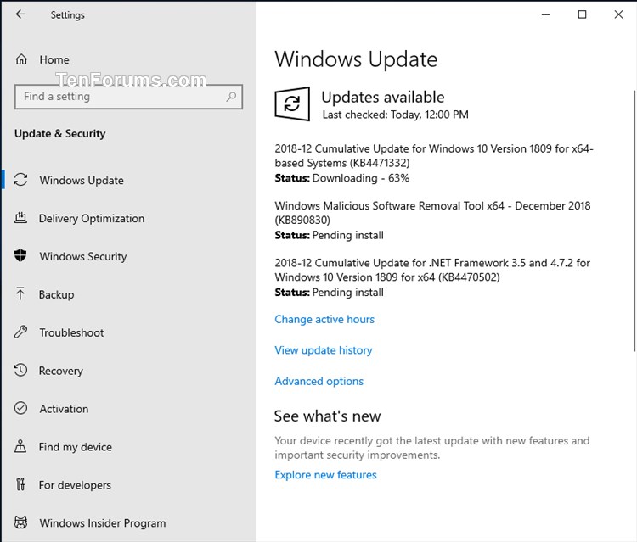Open Windows Insider Program settings
The image size is (637, 542).
click(x=103, y=523)
